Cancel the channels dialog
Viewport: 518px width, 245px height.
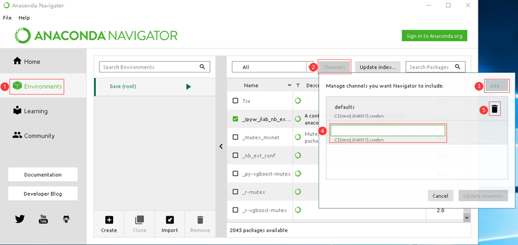coord(440,196)
